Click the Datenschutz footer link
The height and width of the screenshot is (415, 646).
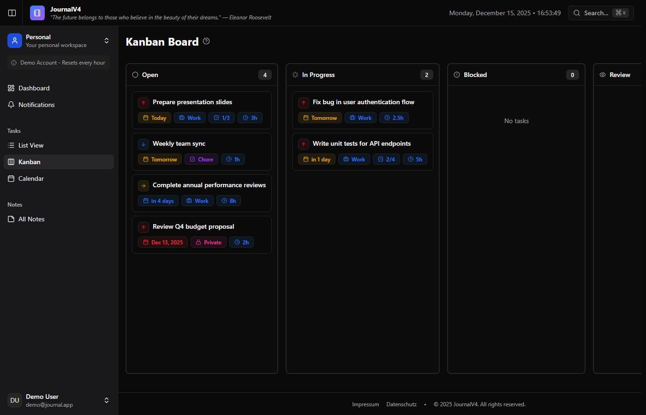[x=401, y=404]
